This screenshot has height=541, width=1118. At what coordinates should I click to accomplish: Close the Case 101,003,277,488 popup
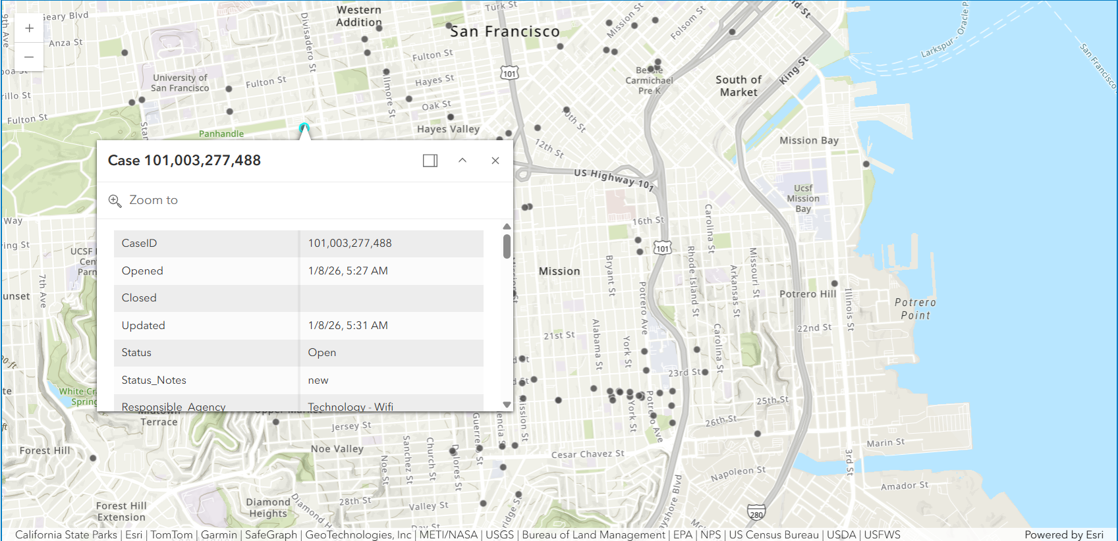(495, 161)
